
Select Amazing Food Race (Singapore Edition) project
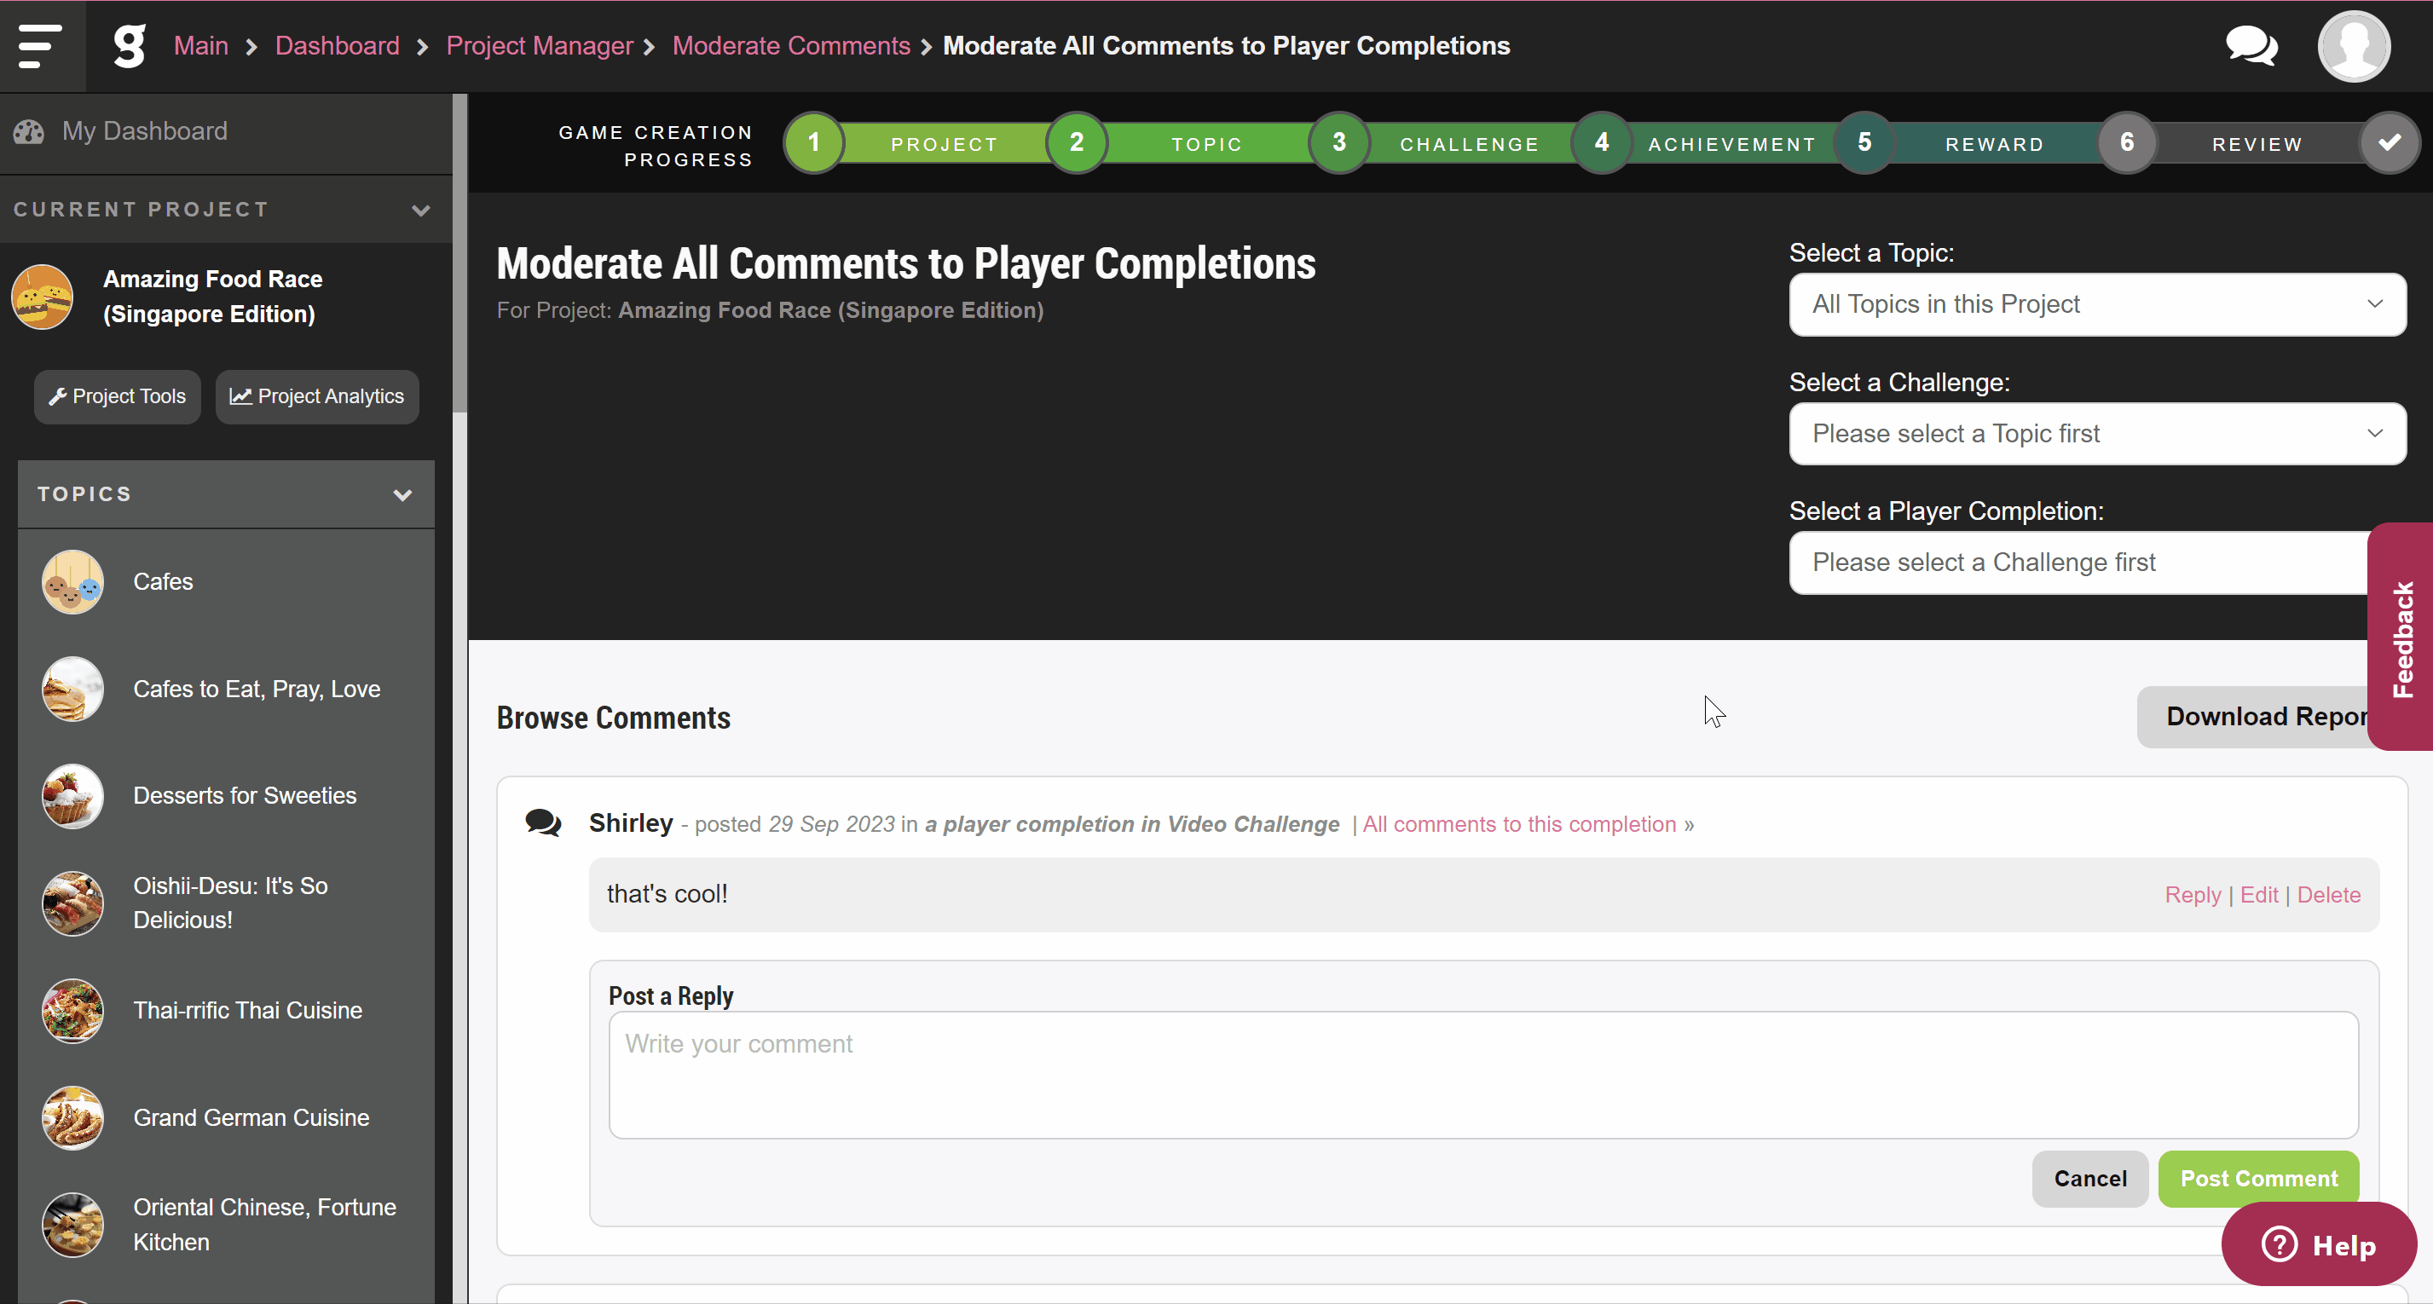[x=212, y=297]
